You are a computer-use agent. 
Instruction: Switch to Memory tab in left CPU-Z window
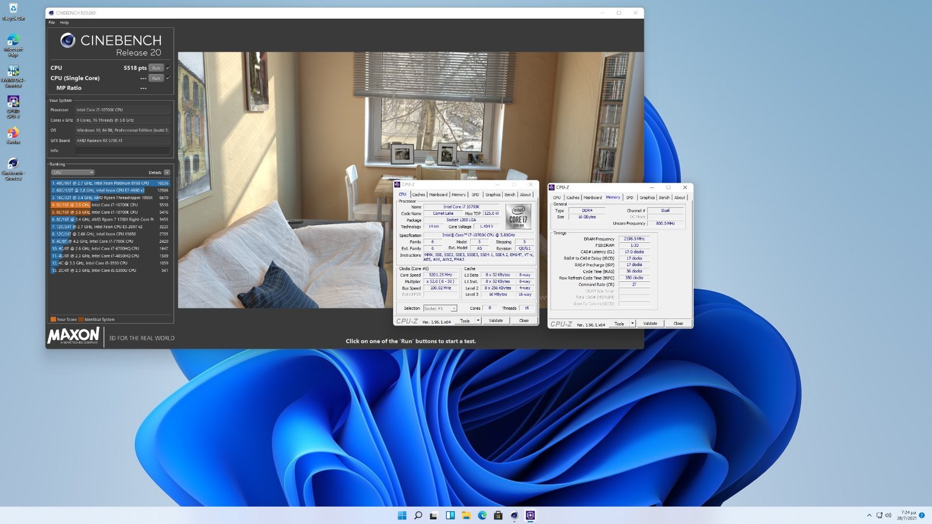pyautogui.click(x=459, y=194)
